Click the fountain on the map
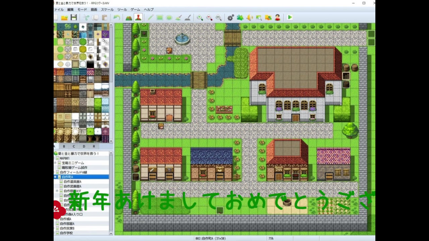Screen dimensions: 429x241 182,39
